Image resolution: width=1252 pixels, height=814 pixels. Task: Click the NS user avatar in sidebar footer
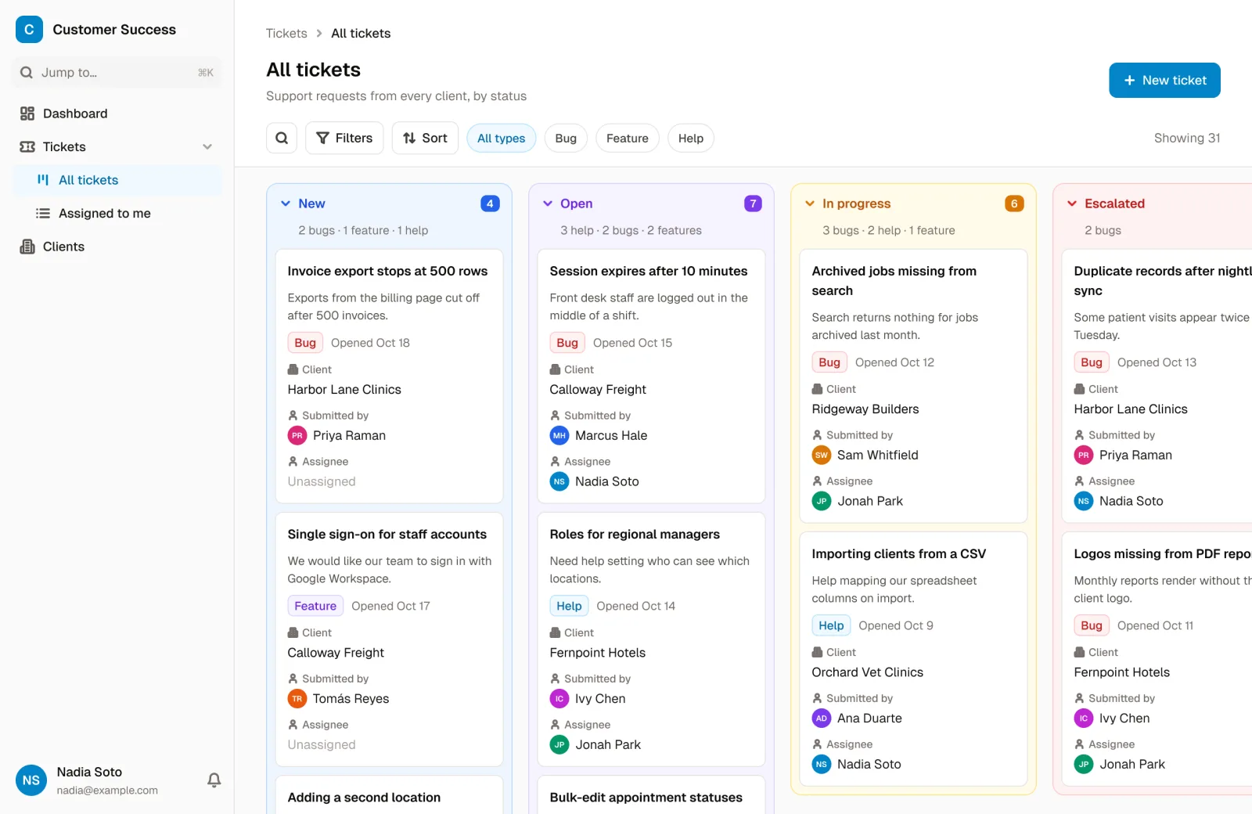31,780
